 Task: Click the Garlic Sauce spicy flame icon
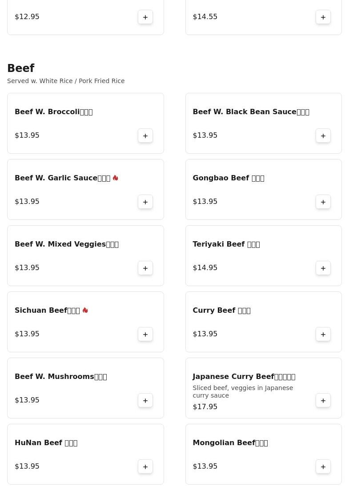coord(115,178)
